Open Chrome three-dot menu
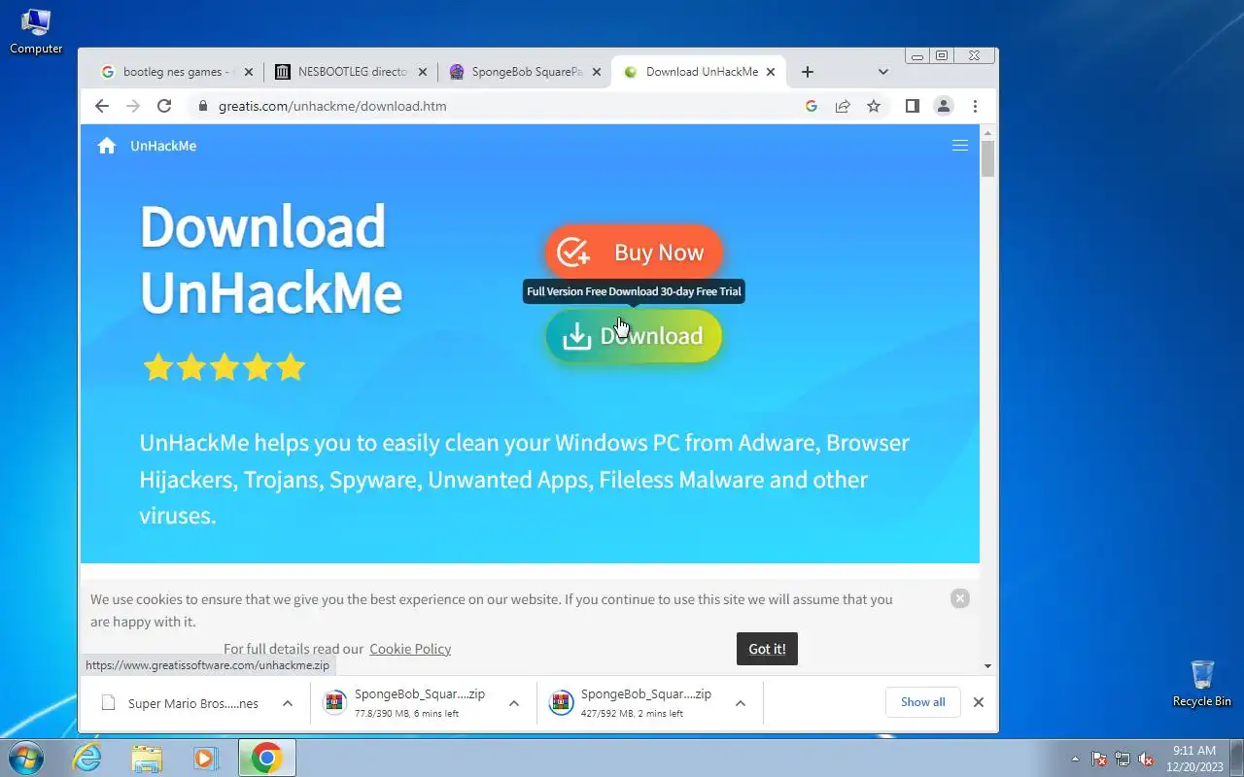This screenshot has height=777, width=1244. pyautogui.click(x=975, y=106)
